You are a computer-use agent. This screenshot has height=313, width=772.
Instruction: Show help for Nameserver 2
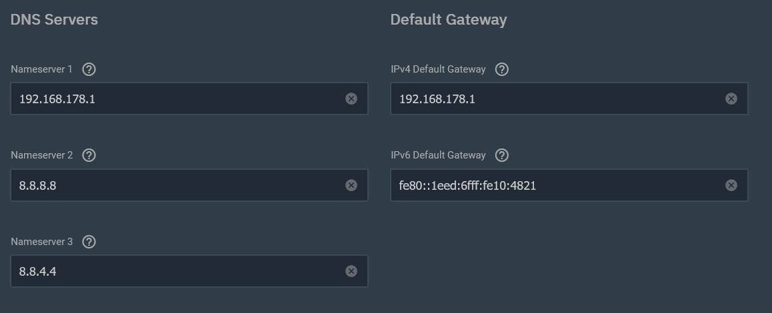(89, 155)
